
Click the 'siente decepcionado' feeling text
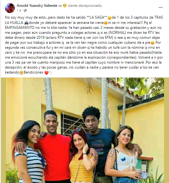(x=85, y=6)
